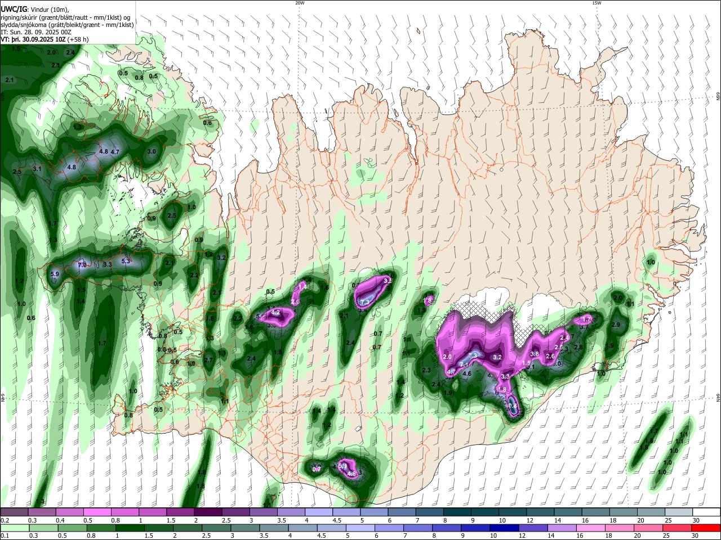Select the 3.8 snowfall value
Image resolution: width=721 pixels, height=540 pixels.
[535, 354]
